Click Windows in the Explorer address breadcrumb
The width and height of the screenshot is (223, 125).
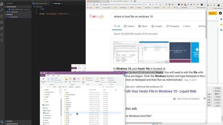pyautogui.click(x=71, y=87)
